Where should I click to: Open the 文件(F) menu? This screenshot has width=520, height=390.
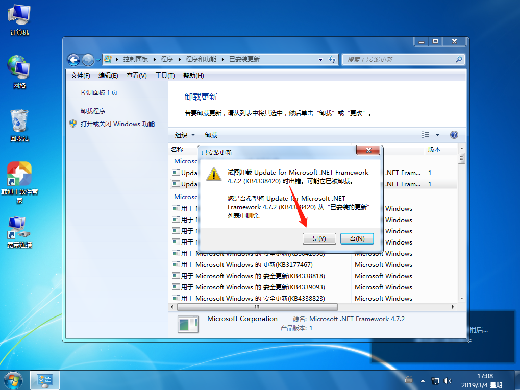tap(80, 76)
